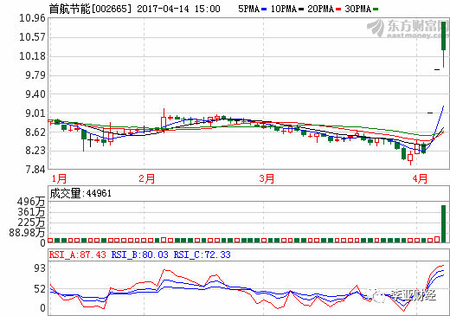Viewport: 450px width, 316px height.
Task: Click the 20PMA legend label
Action: pyautogui.click(x=321, y=9)
